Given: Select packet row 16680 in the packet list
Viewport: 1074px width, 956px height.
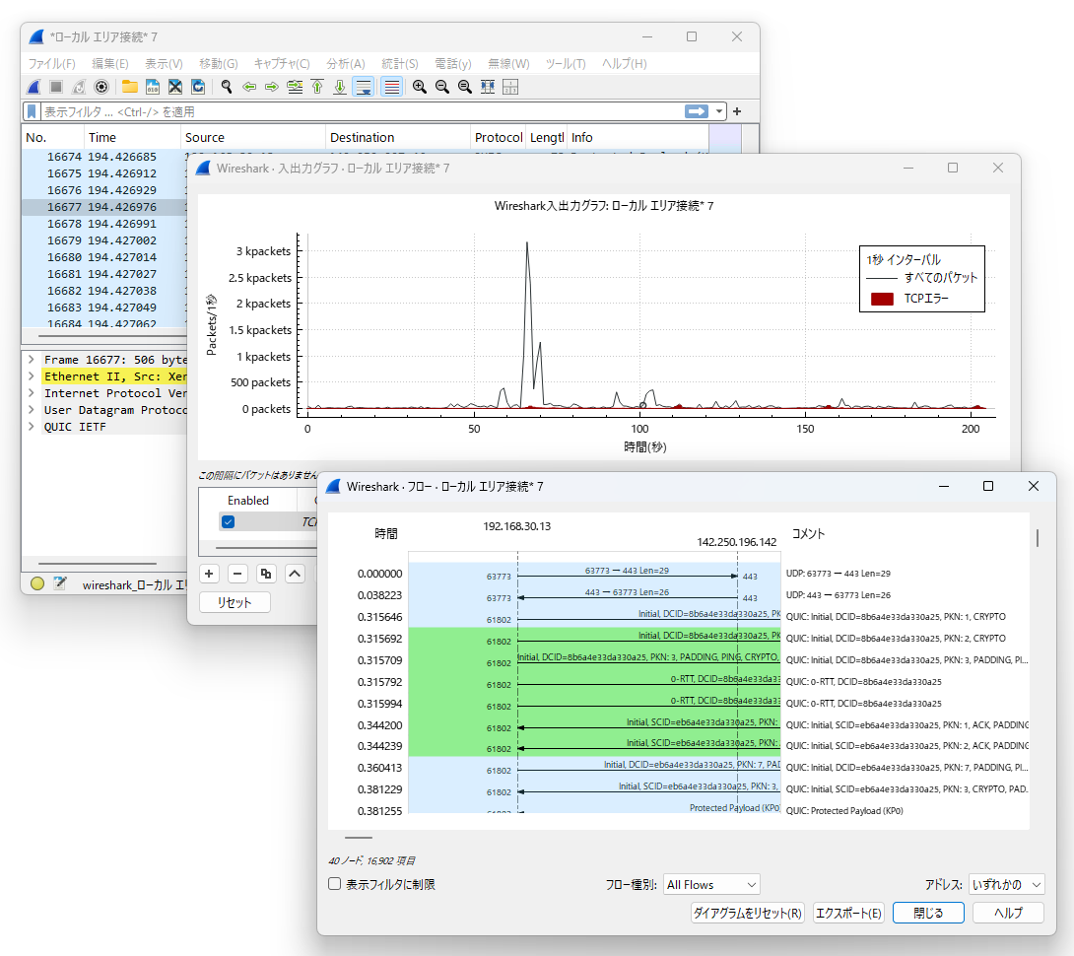Looking at the screenshot, I should tap(104, 257).
